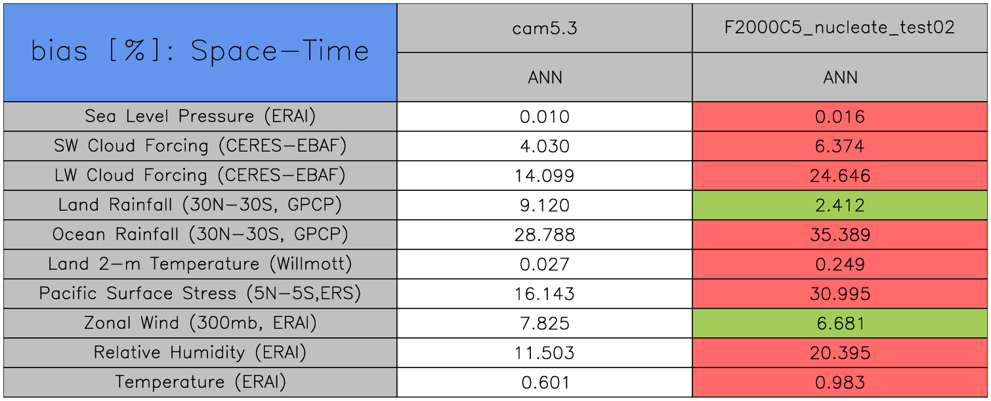
Task: Click the green cell showing 2.412
Action: pos(840,205)
